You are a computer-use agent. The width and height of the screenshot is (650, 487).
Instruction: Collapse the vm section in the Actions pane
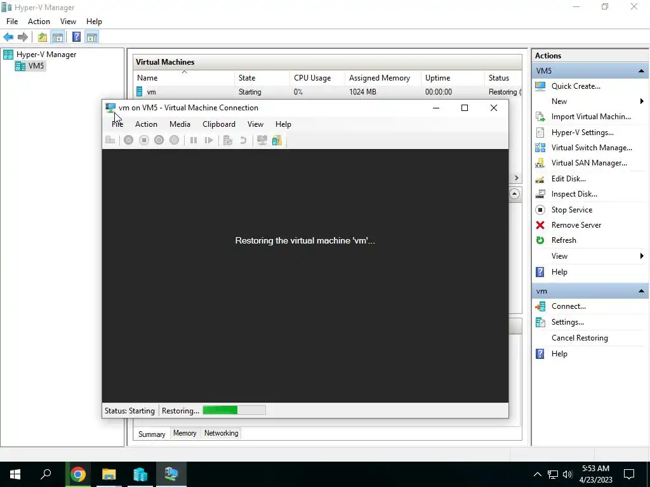point(641,291)
